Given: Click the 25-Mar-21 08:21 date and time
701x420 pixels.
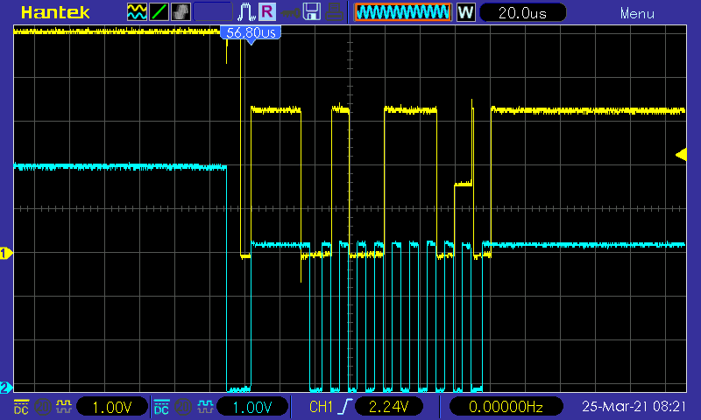Looking at the screenshot, I should 634,407.
